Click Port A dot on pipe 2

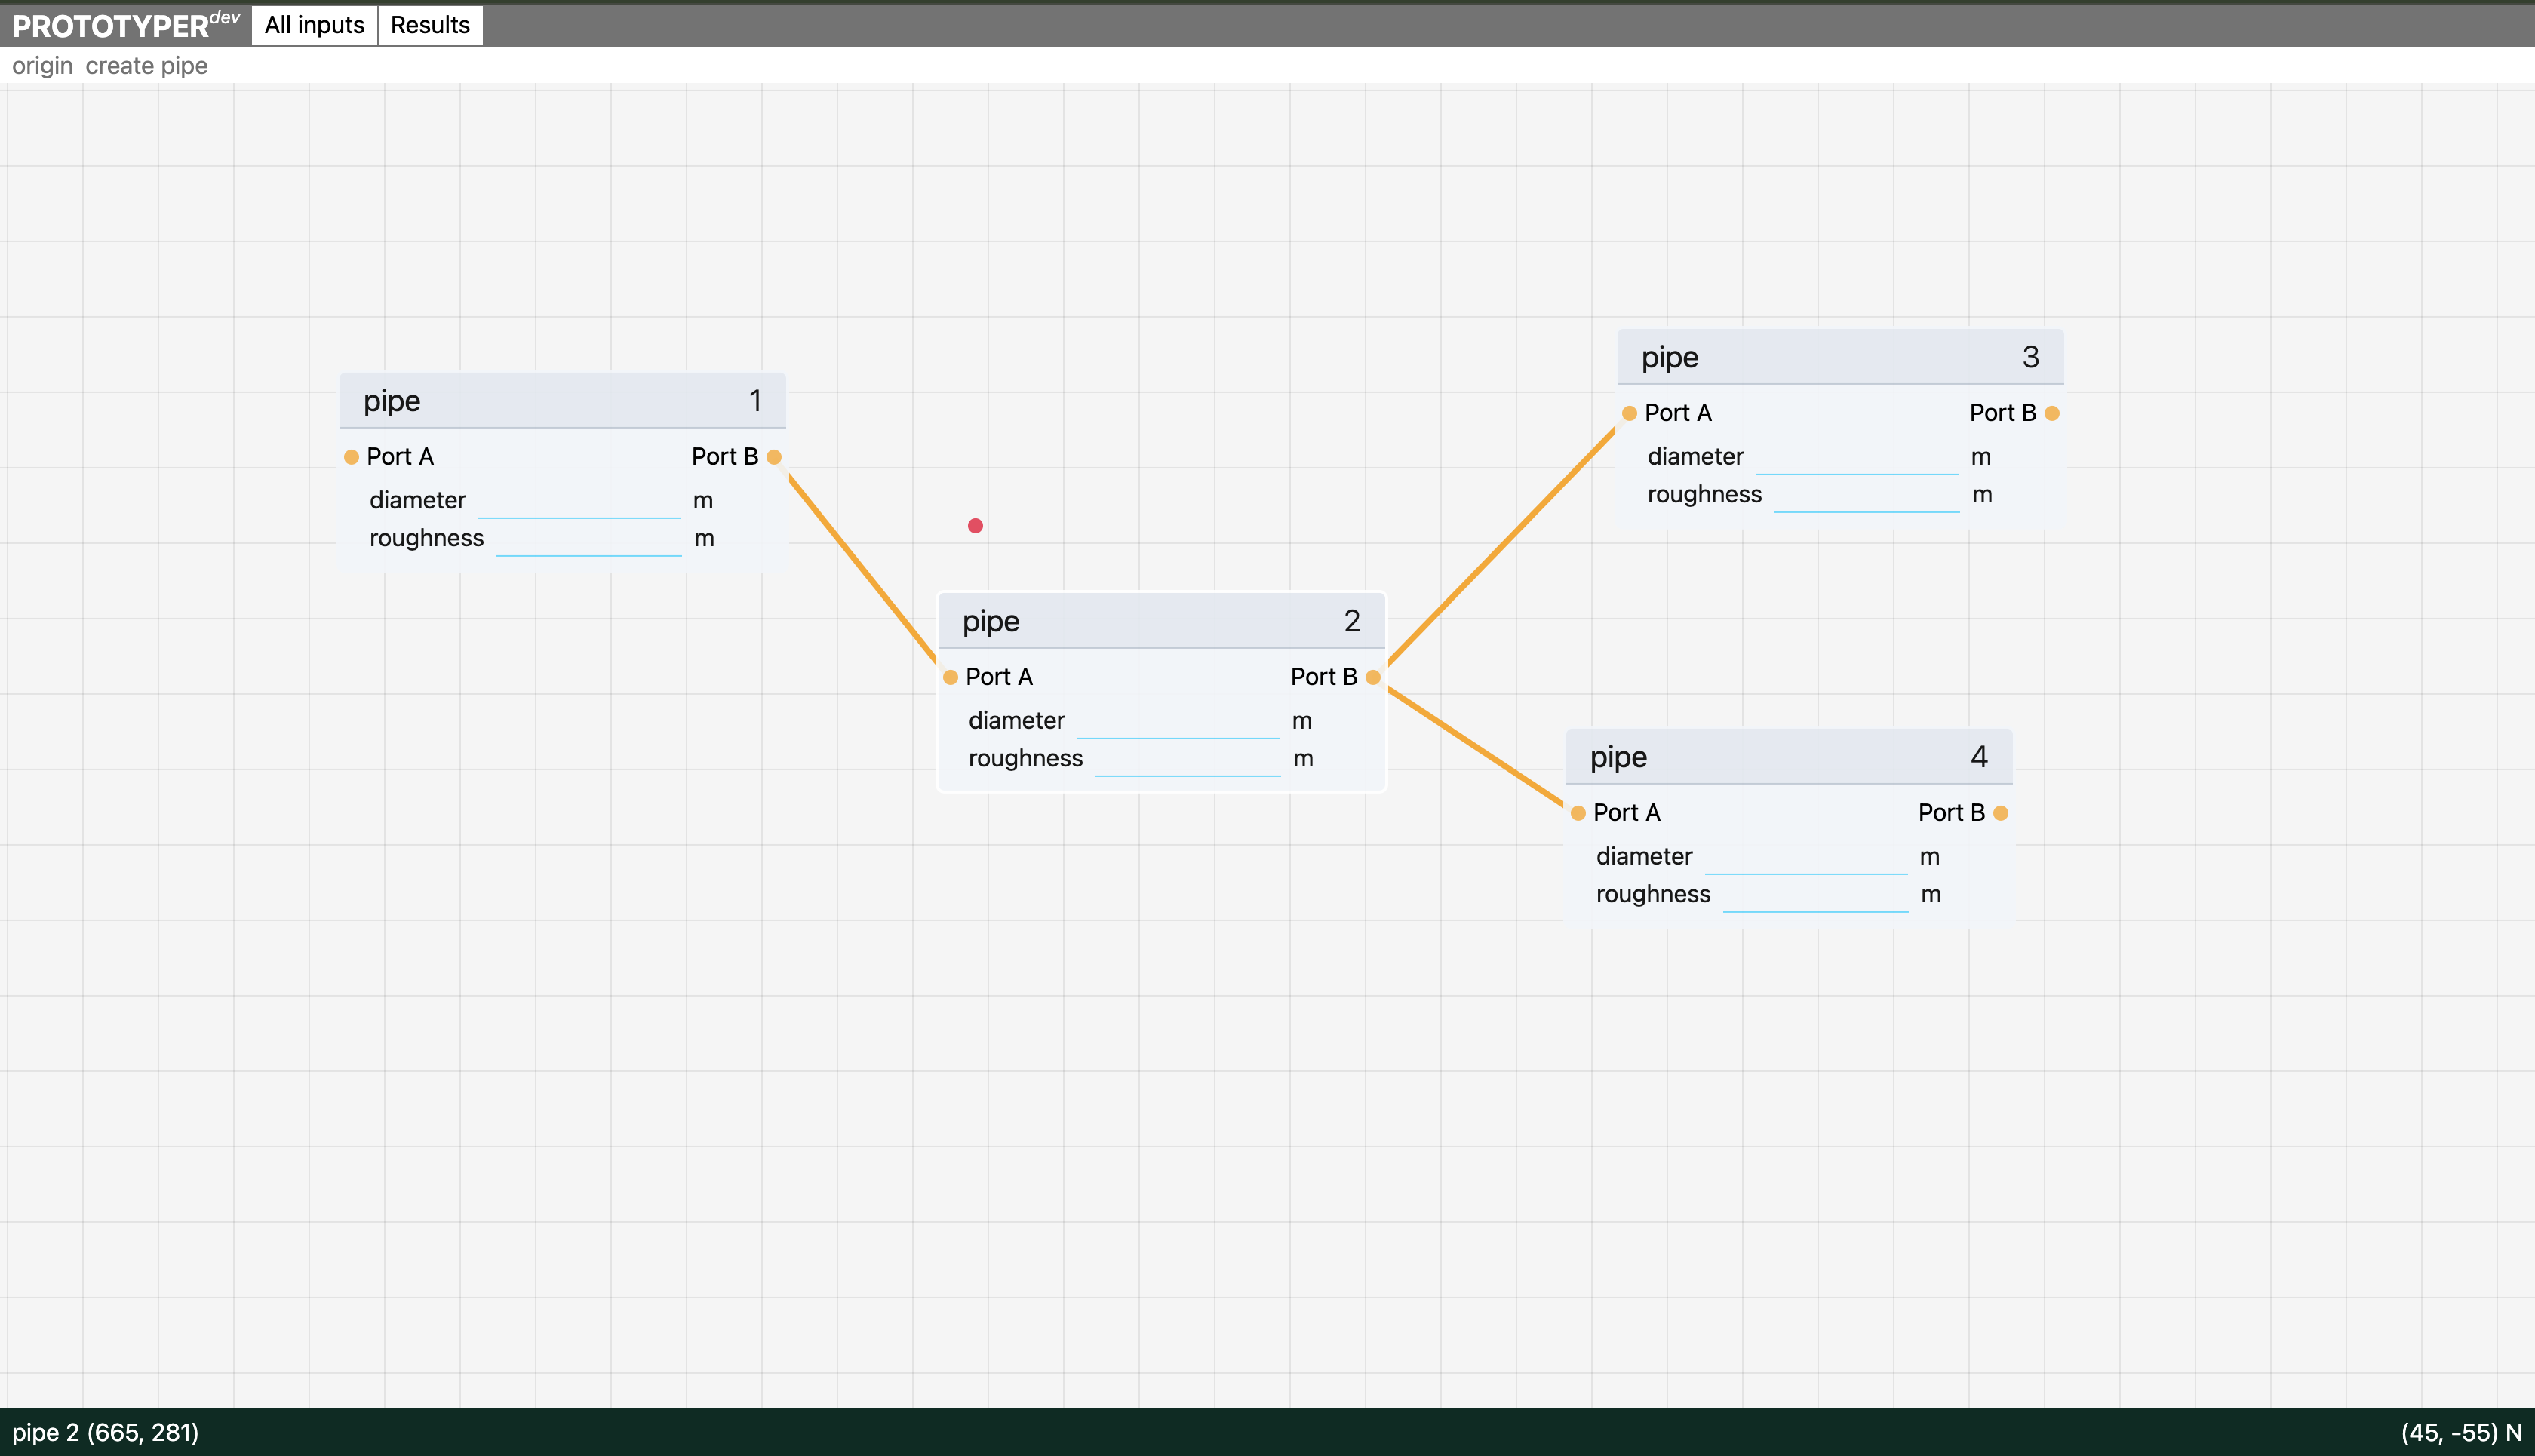point(950,677)
